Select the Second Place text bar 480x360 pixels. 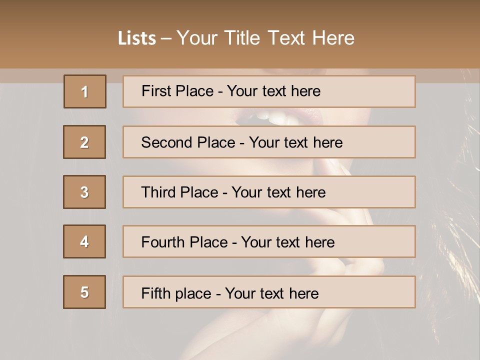pyautogui.click(x=269, y=142)
